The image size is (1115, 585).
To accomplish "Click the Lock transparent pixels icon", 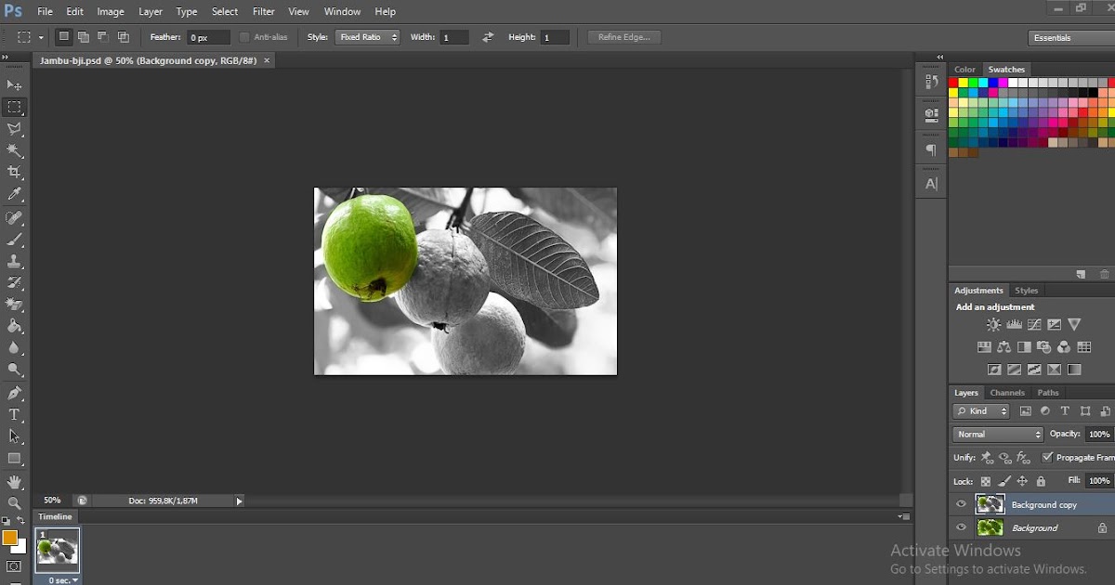I will pyautogui.click(x=984, y=480).
